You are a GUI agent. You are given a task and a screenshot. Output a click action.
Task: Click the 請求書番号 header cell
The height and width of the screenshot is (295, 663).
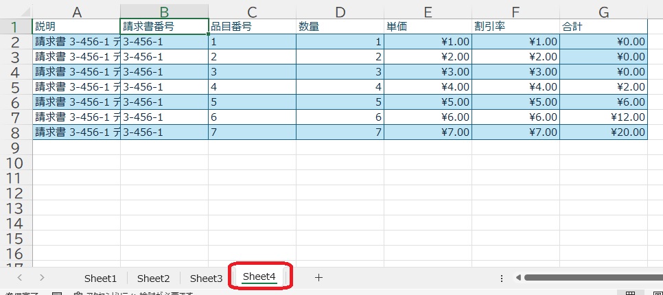(164, 27)
